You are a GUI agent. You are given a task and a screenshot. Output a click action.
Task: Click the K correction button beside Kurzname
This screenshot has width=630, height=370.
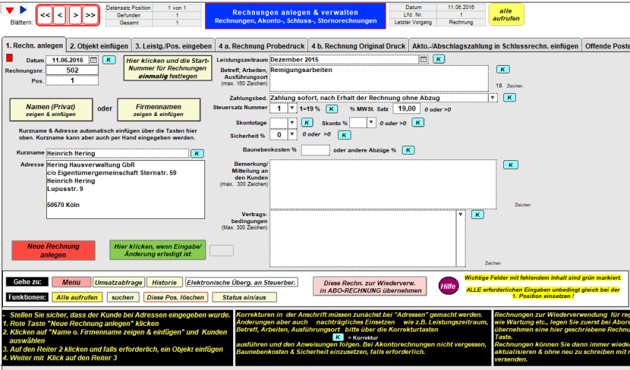(197, 153)
